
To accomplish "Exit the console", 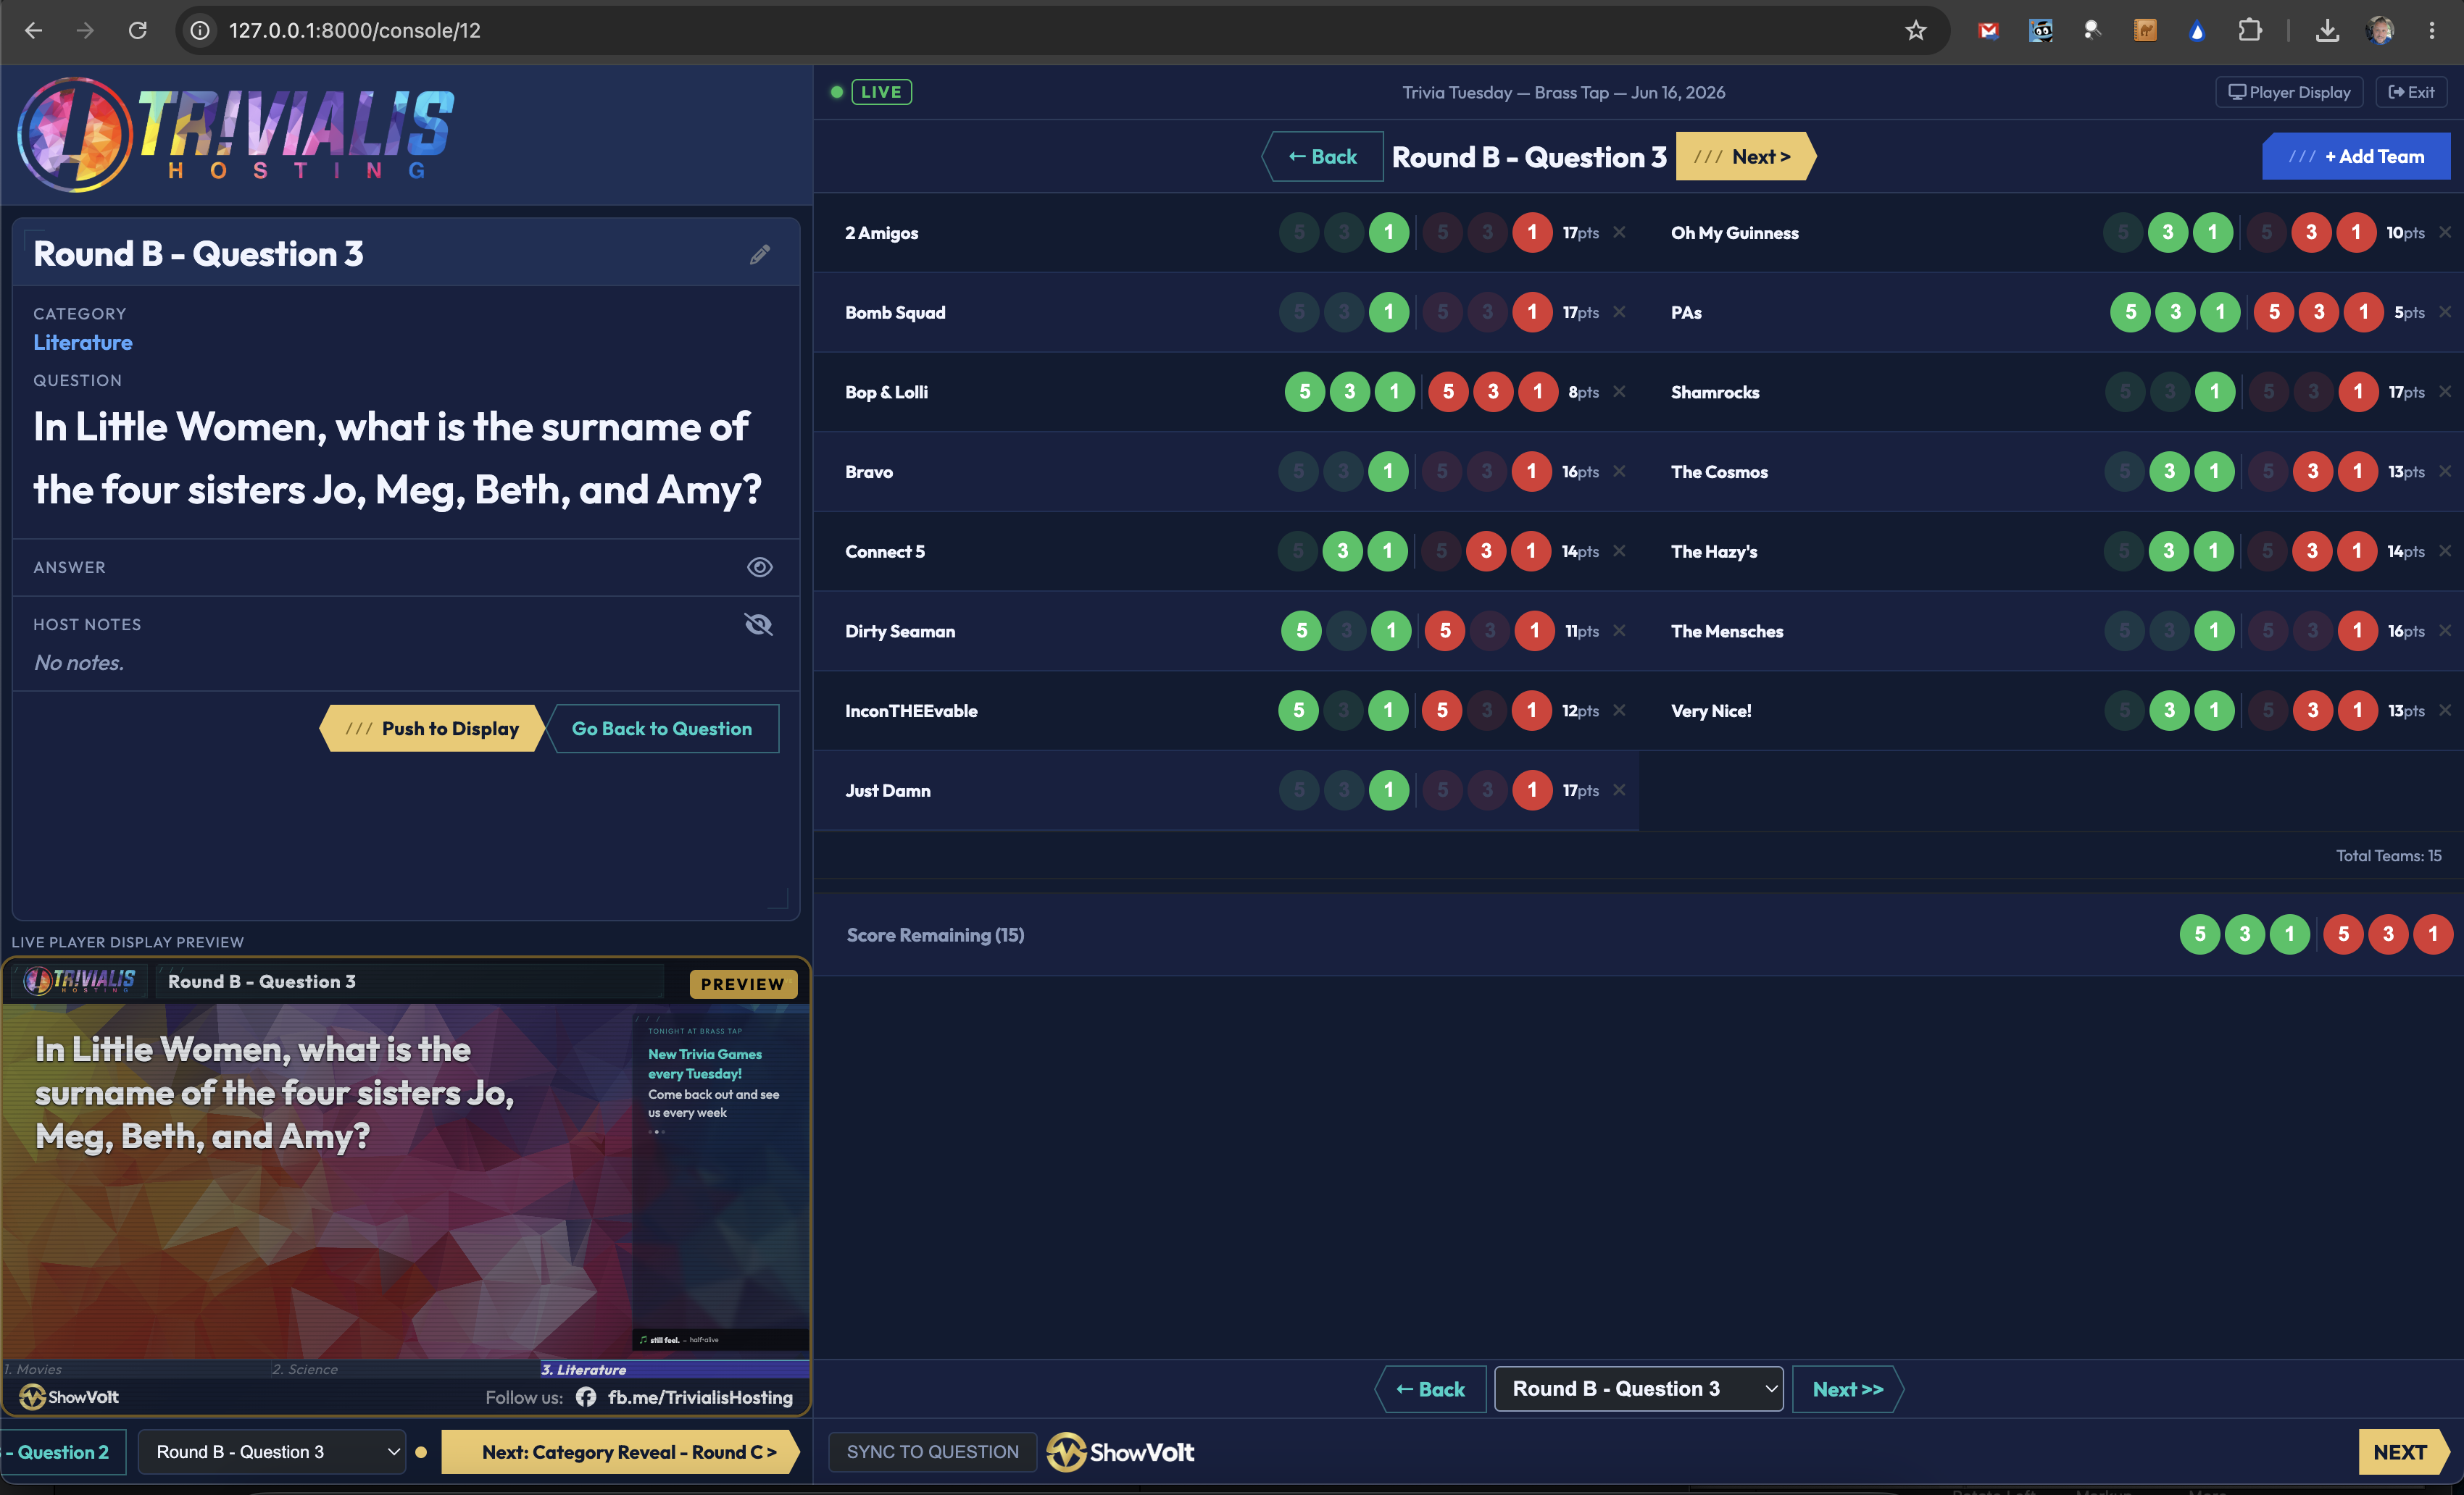I will 2412,92.
